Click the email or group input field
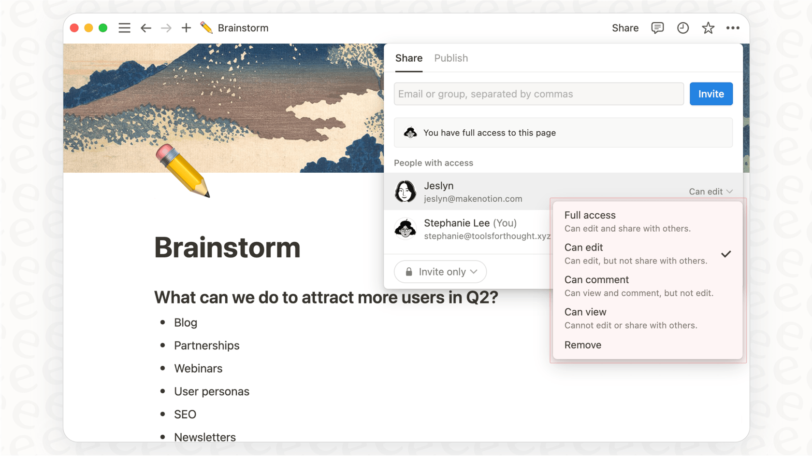The width and height of the screenshot is (812, 456). (538, 94)
